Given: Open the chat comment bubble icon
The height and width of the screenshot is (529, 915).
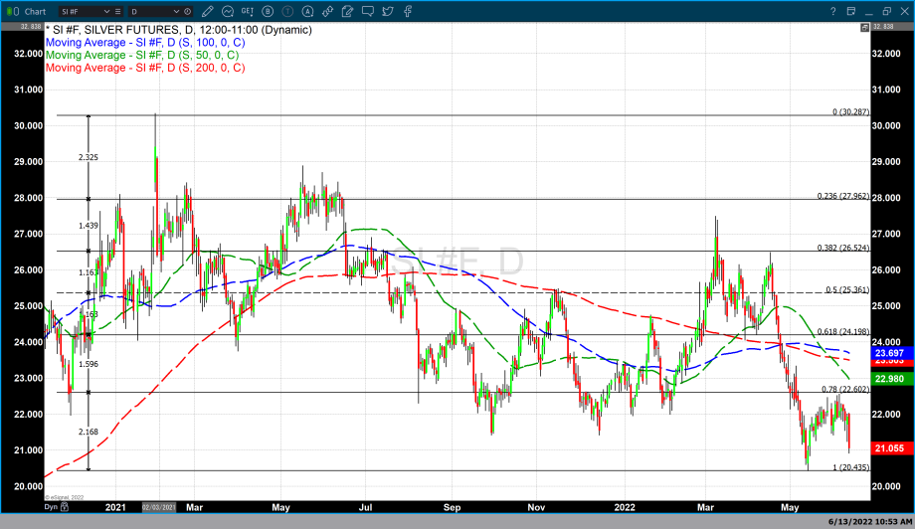Looking at the screenshot, I should tap(368, 11).
